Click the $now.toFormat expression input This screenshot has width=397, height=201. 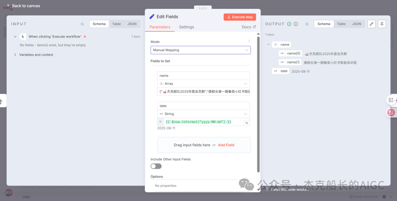tap(203, 122)
